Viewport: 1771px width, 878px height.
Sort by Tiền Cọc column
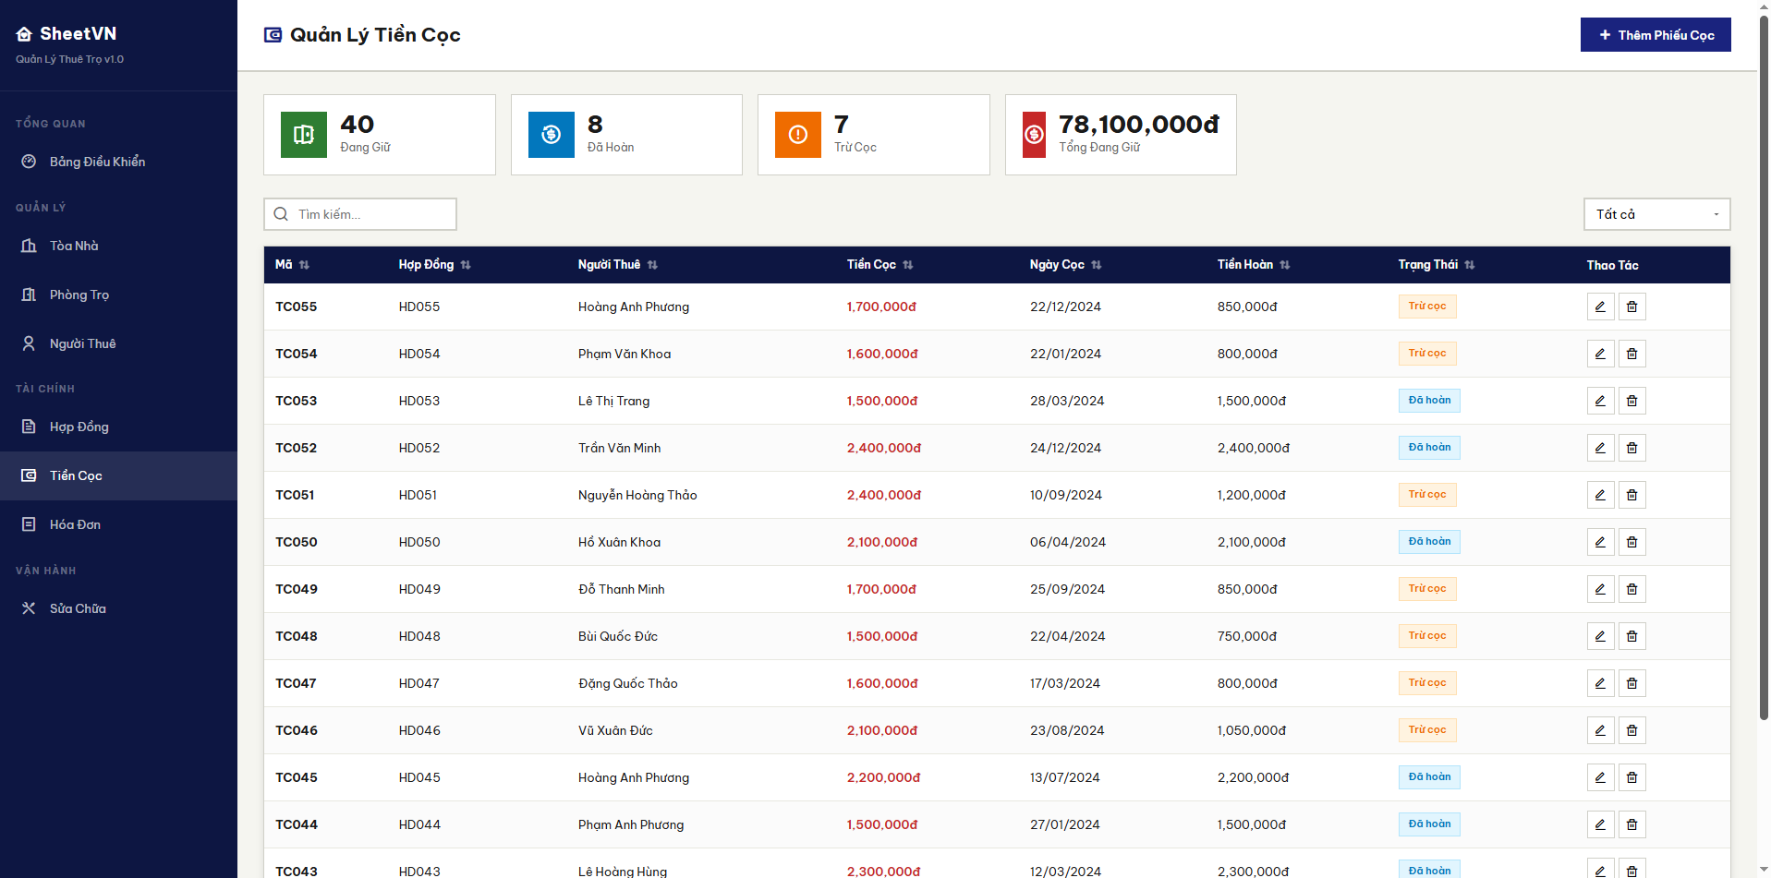(x=908, y=265)
